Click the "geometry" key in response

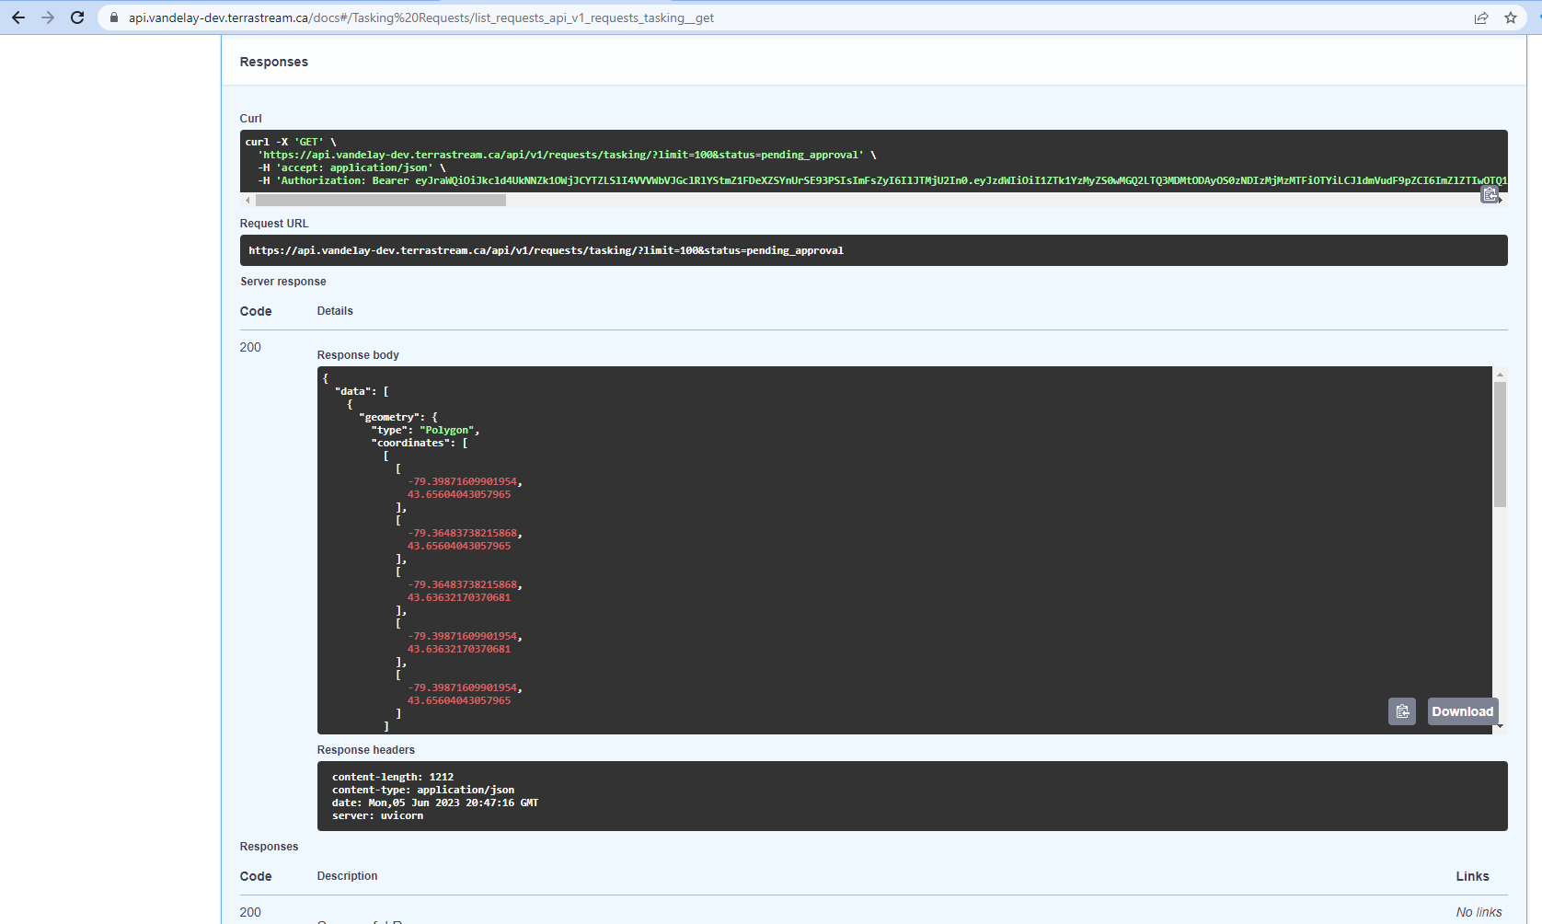(x=392, y=417)
